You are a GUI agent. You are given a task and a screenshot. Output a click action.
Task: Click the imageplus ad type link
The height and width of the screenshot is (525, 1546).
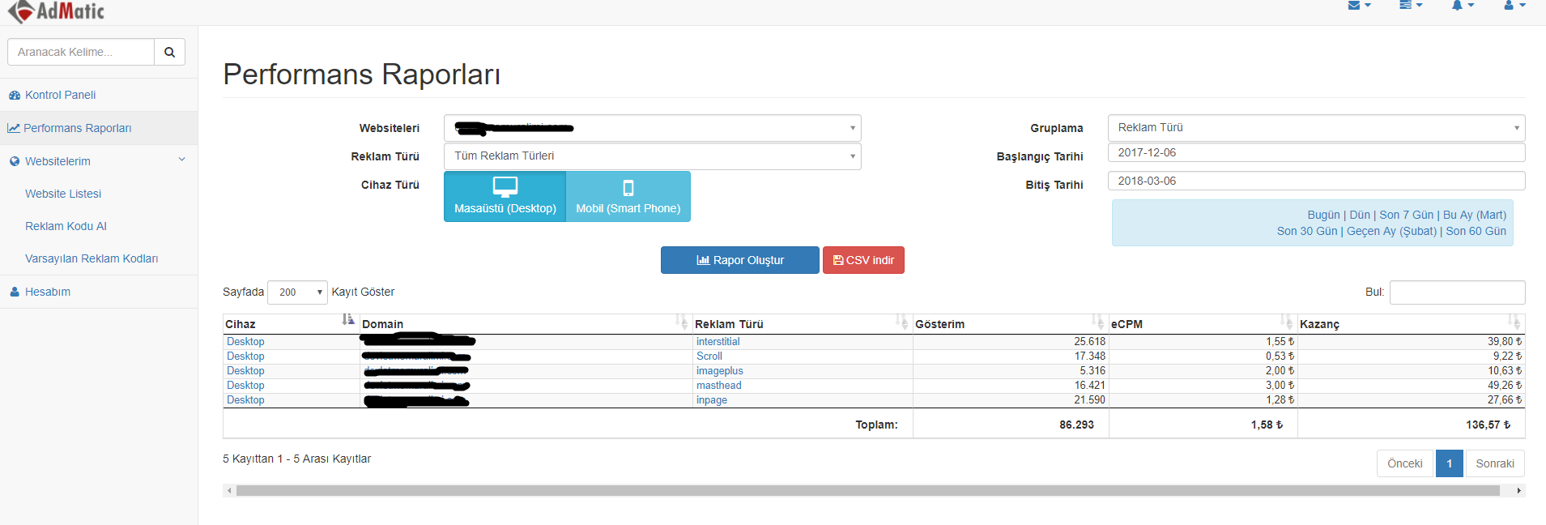click(720, 371)
